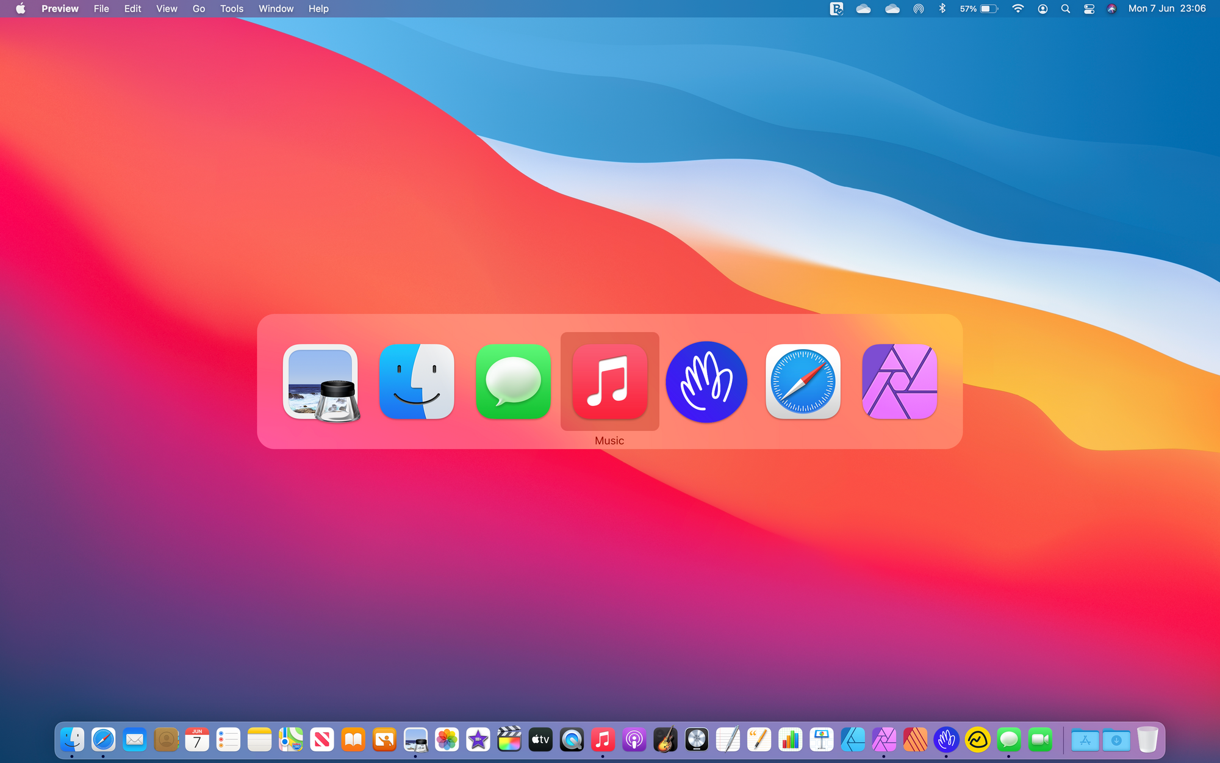Launch Pages from the Dock
Image resolution: width=1220 pixels, height=763 pixels.
pos(759,740)
